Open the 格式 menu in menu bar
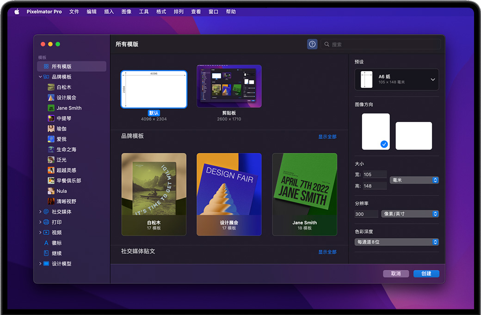Image resolution: width=481 pixels, height=315 pixels. [161, 12]
